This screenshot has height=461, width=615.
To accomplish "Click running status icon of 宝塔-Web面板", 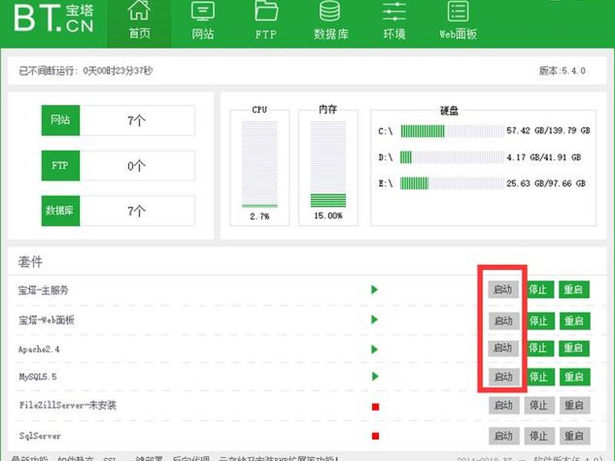I will pos(374,320).
